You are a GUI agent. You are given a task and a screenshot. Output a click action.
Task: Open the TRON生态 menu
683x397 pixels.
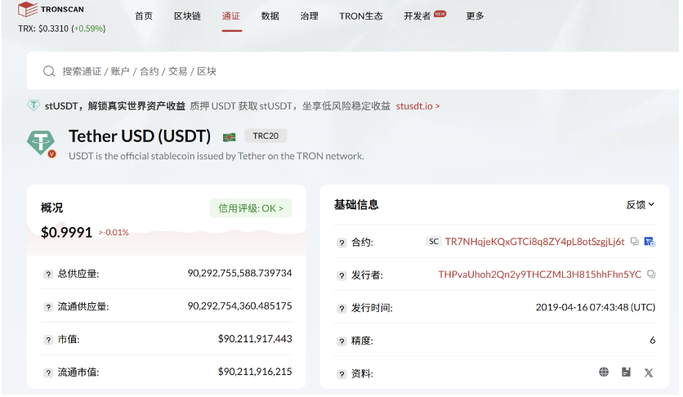point(360,16)
